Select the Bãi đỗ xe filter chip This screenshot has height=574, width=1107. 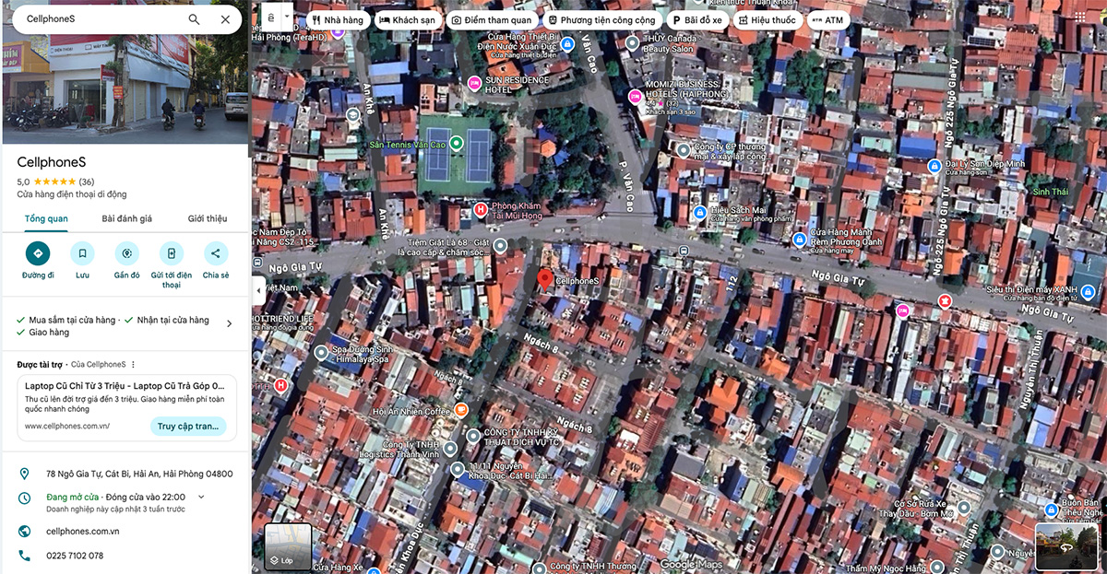point(697,19)
